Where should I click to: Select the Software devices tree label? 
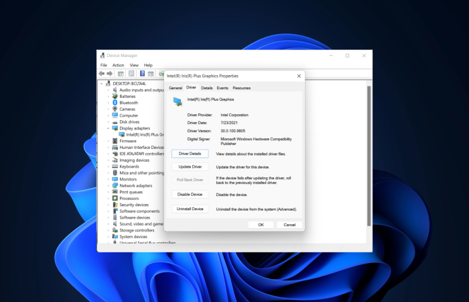click(135, 217)
